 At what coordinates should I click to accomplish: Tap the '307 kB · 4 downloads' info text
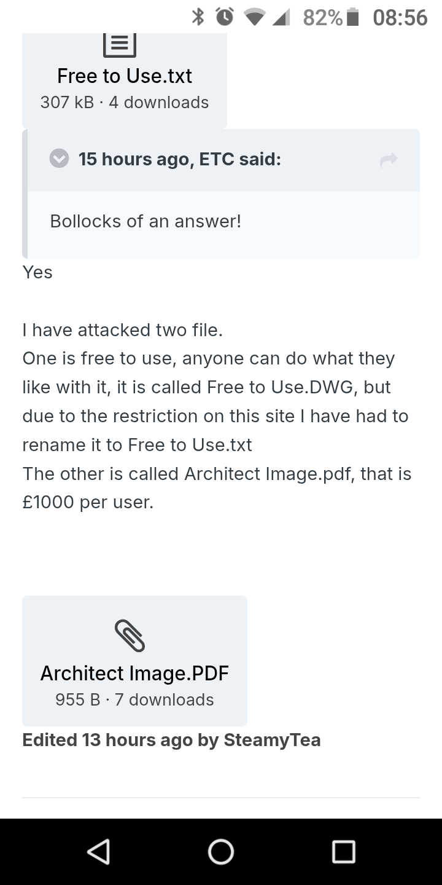coord(125,103)
